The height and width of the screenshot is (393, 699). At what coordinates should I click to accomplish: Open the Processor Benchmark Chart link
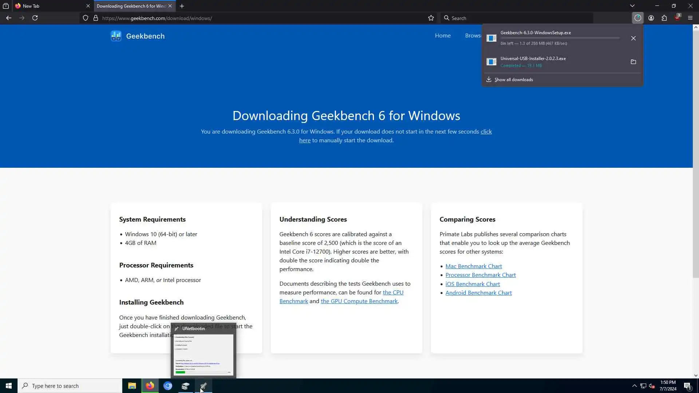[x=480, y=275]
